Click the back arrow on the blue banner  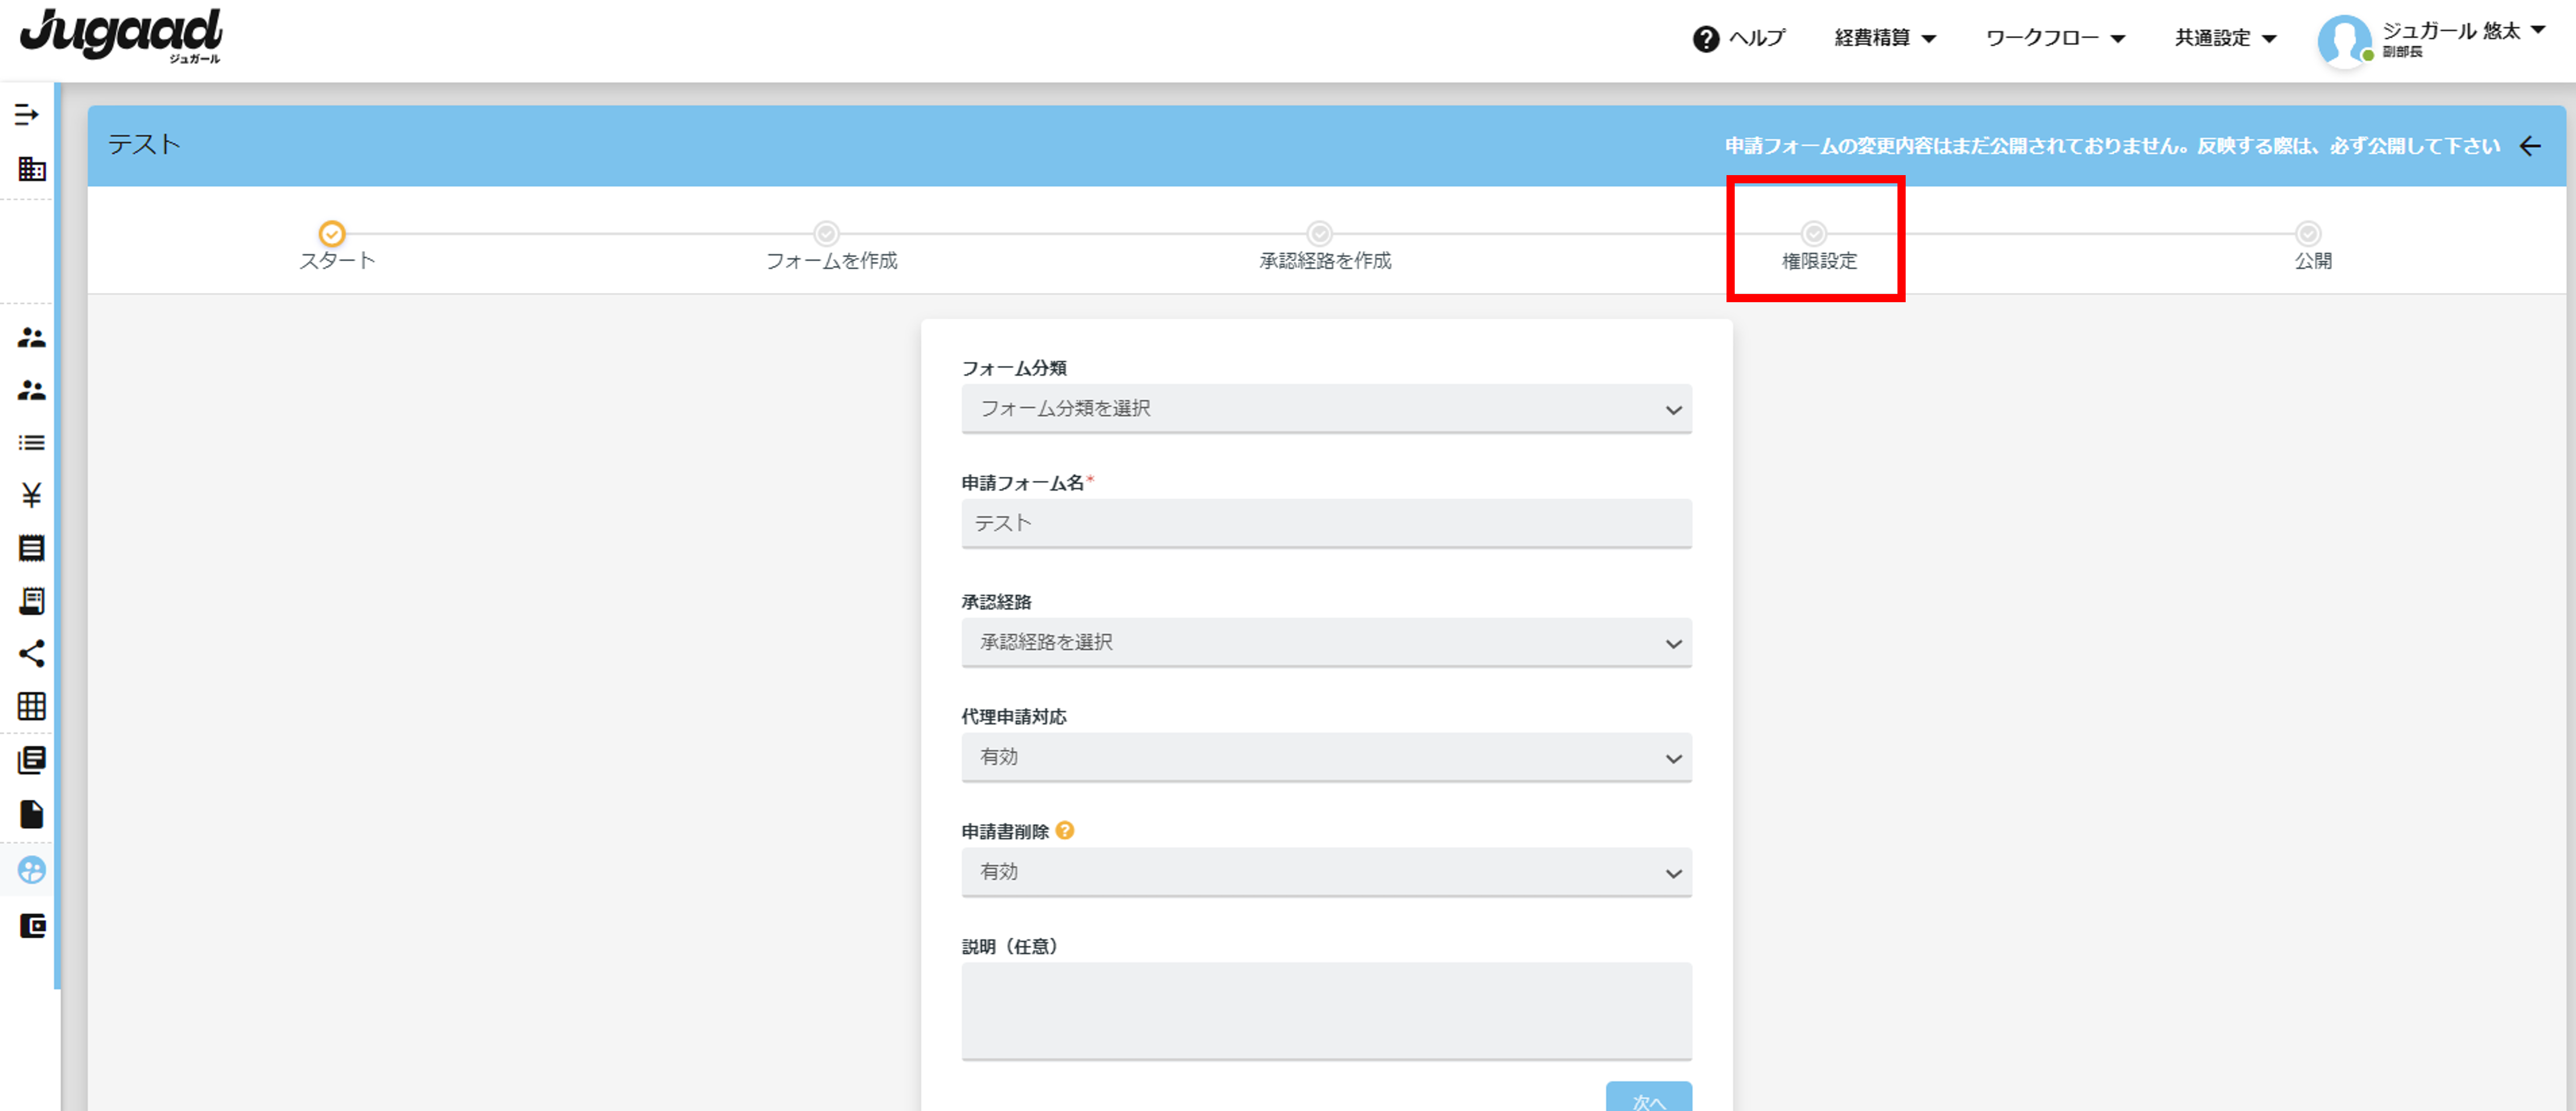pyautogui.click(x=2530, y=146)
